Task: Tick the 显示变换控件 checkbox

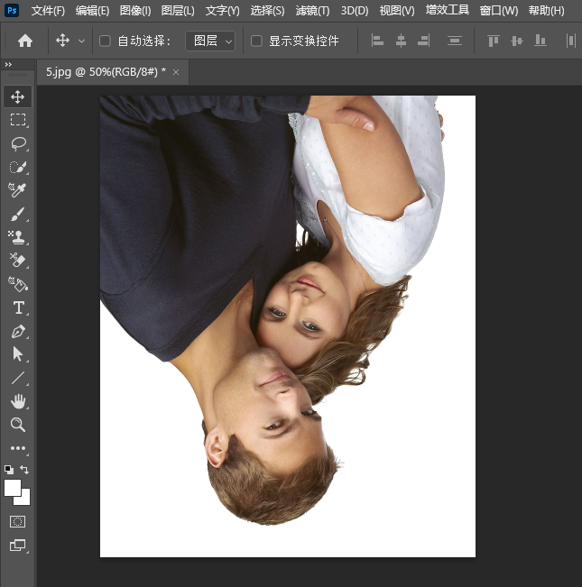Action: pos(256,41)
